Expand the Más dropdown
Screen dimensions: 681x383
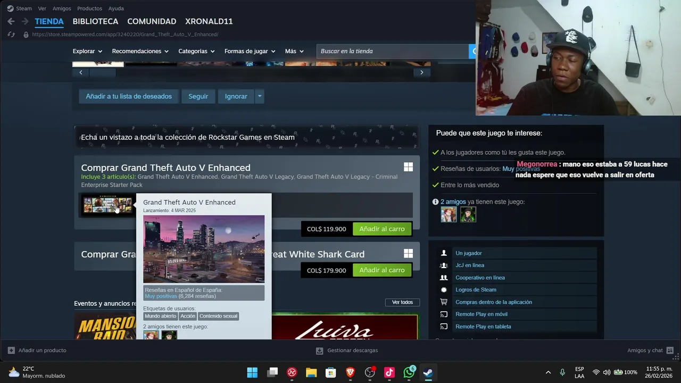294,51
